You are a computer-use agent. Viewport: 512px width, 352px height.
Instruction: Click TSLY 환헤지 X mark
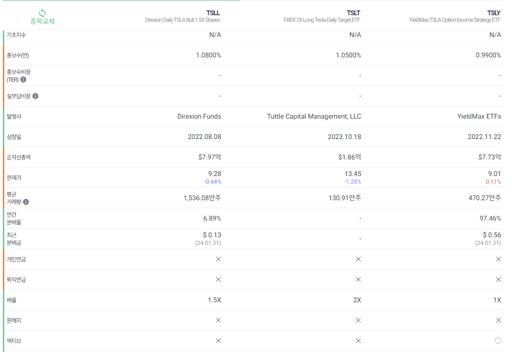pyautogui.click(x=498, y=320)
